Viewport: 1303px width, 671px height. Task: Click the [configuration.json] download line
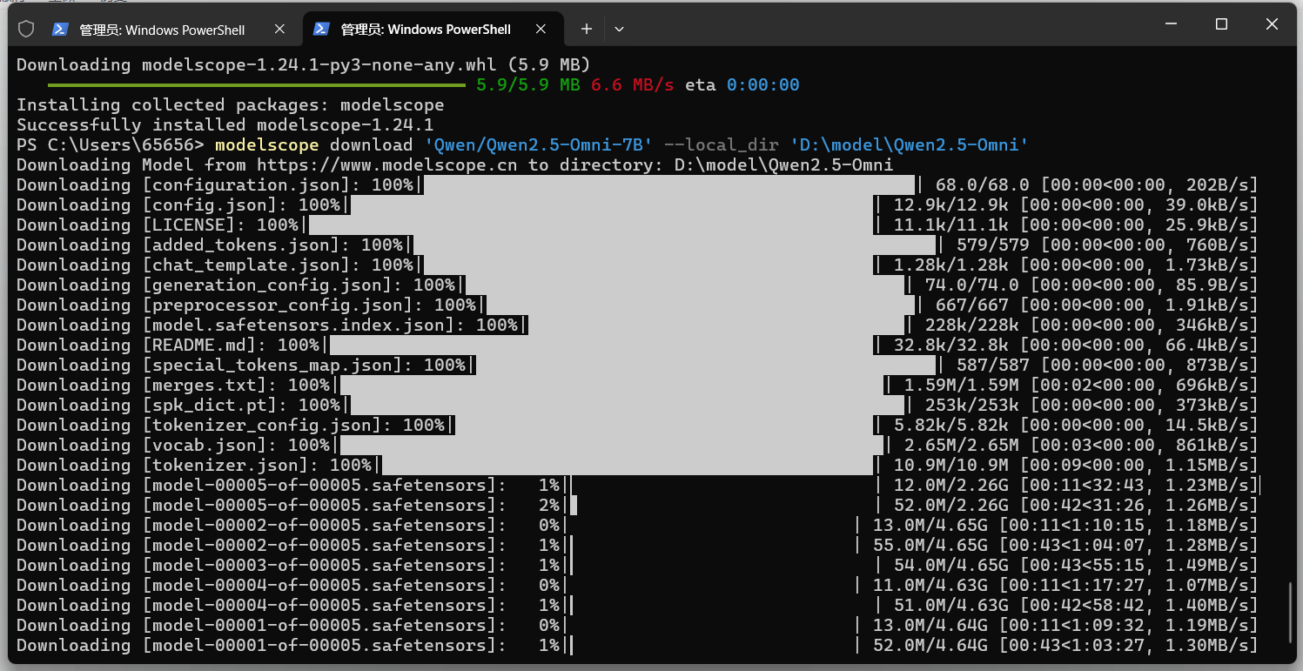pyautogui.click(x=637, y=185)
